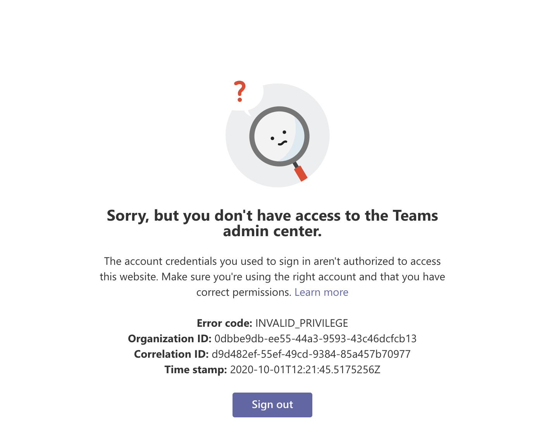Click the red question mark icon
Viewport: 534px width, 446px height.
coord(240,91)
